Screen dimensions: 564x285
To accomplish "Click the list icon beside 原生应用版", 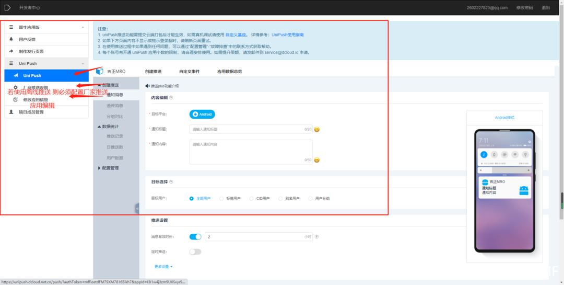I will click(11, 27).
